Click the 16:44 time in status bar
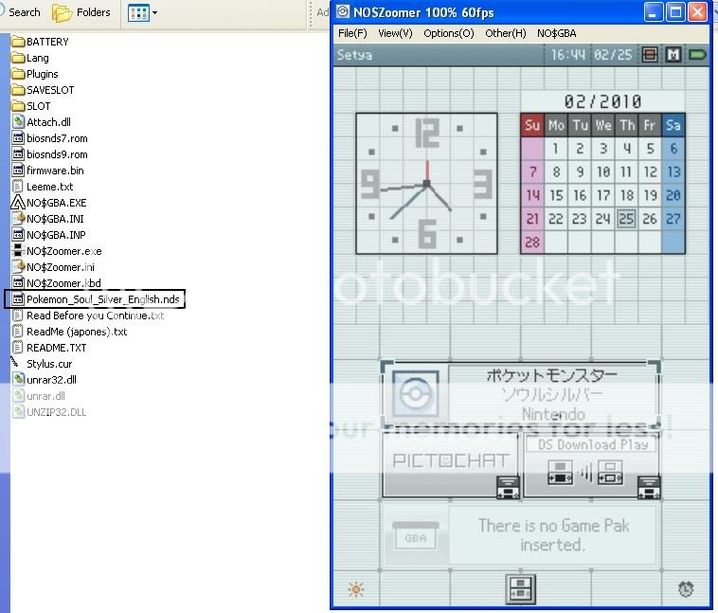The height and width of the screenshot is (613, 718). pyautogui.click(x=567, y=56)
